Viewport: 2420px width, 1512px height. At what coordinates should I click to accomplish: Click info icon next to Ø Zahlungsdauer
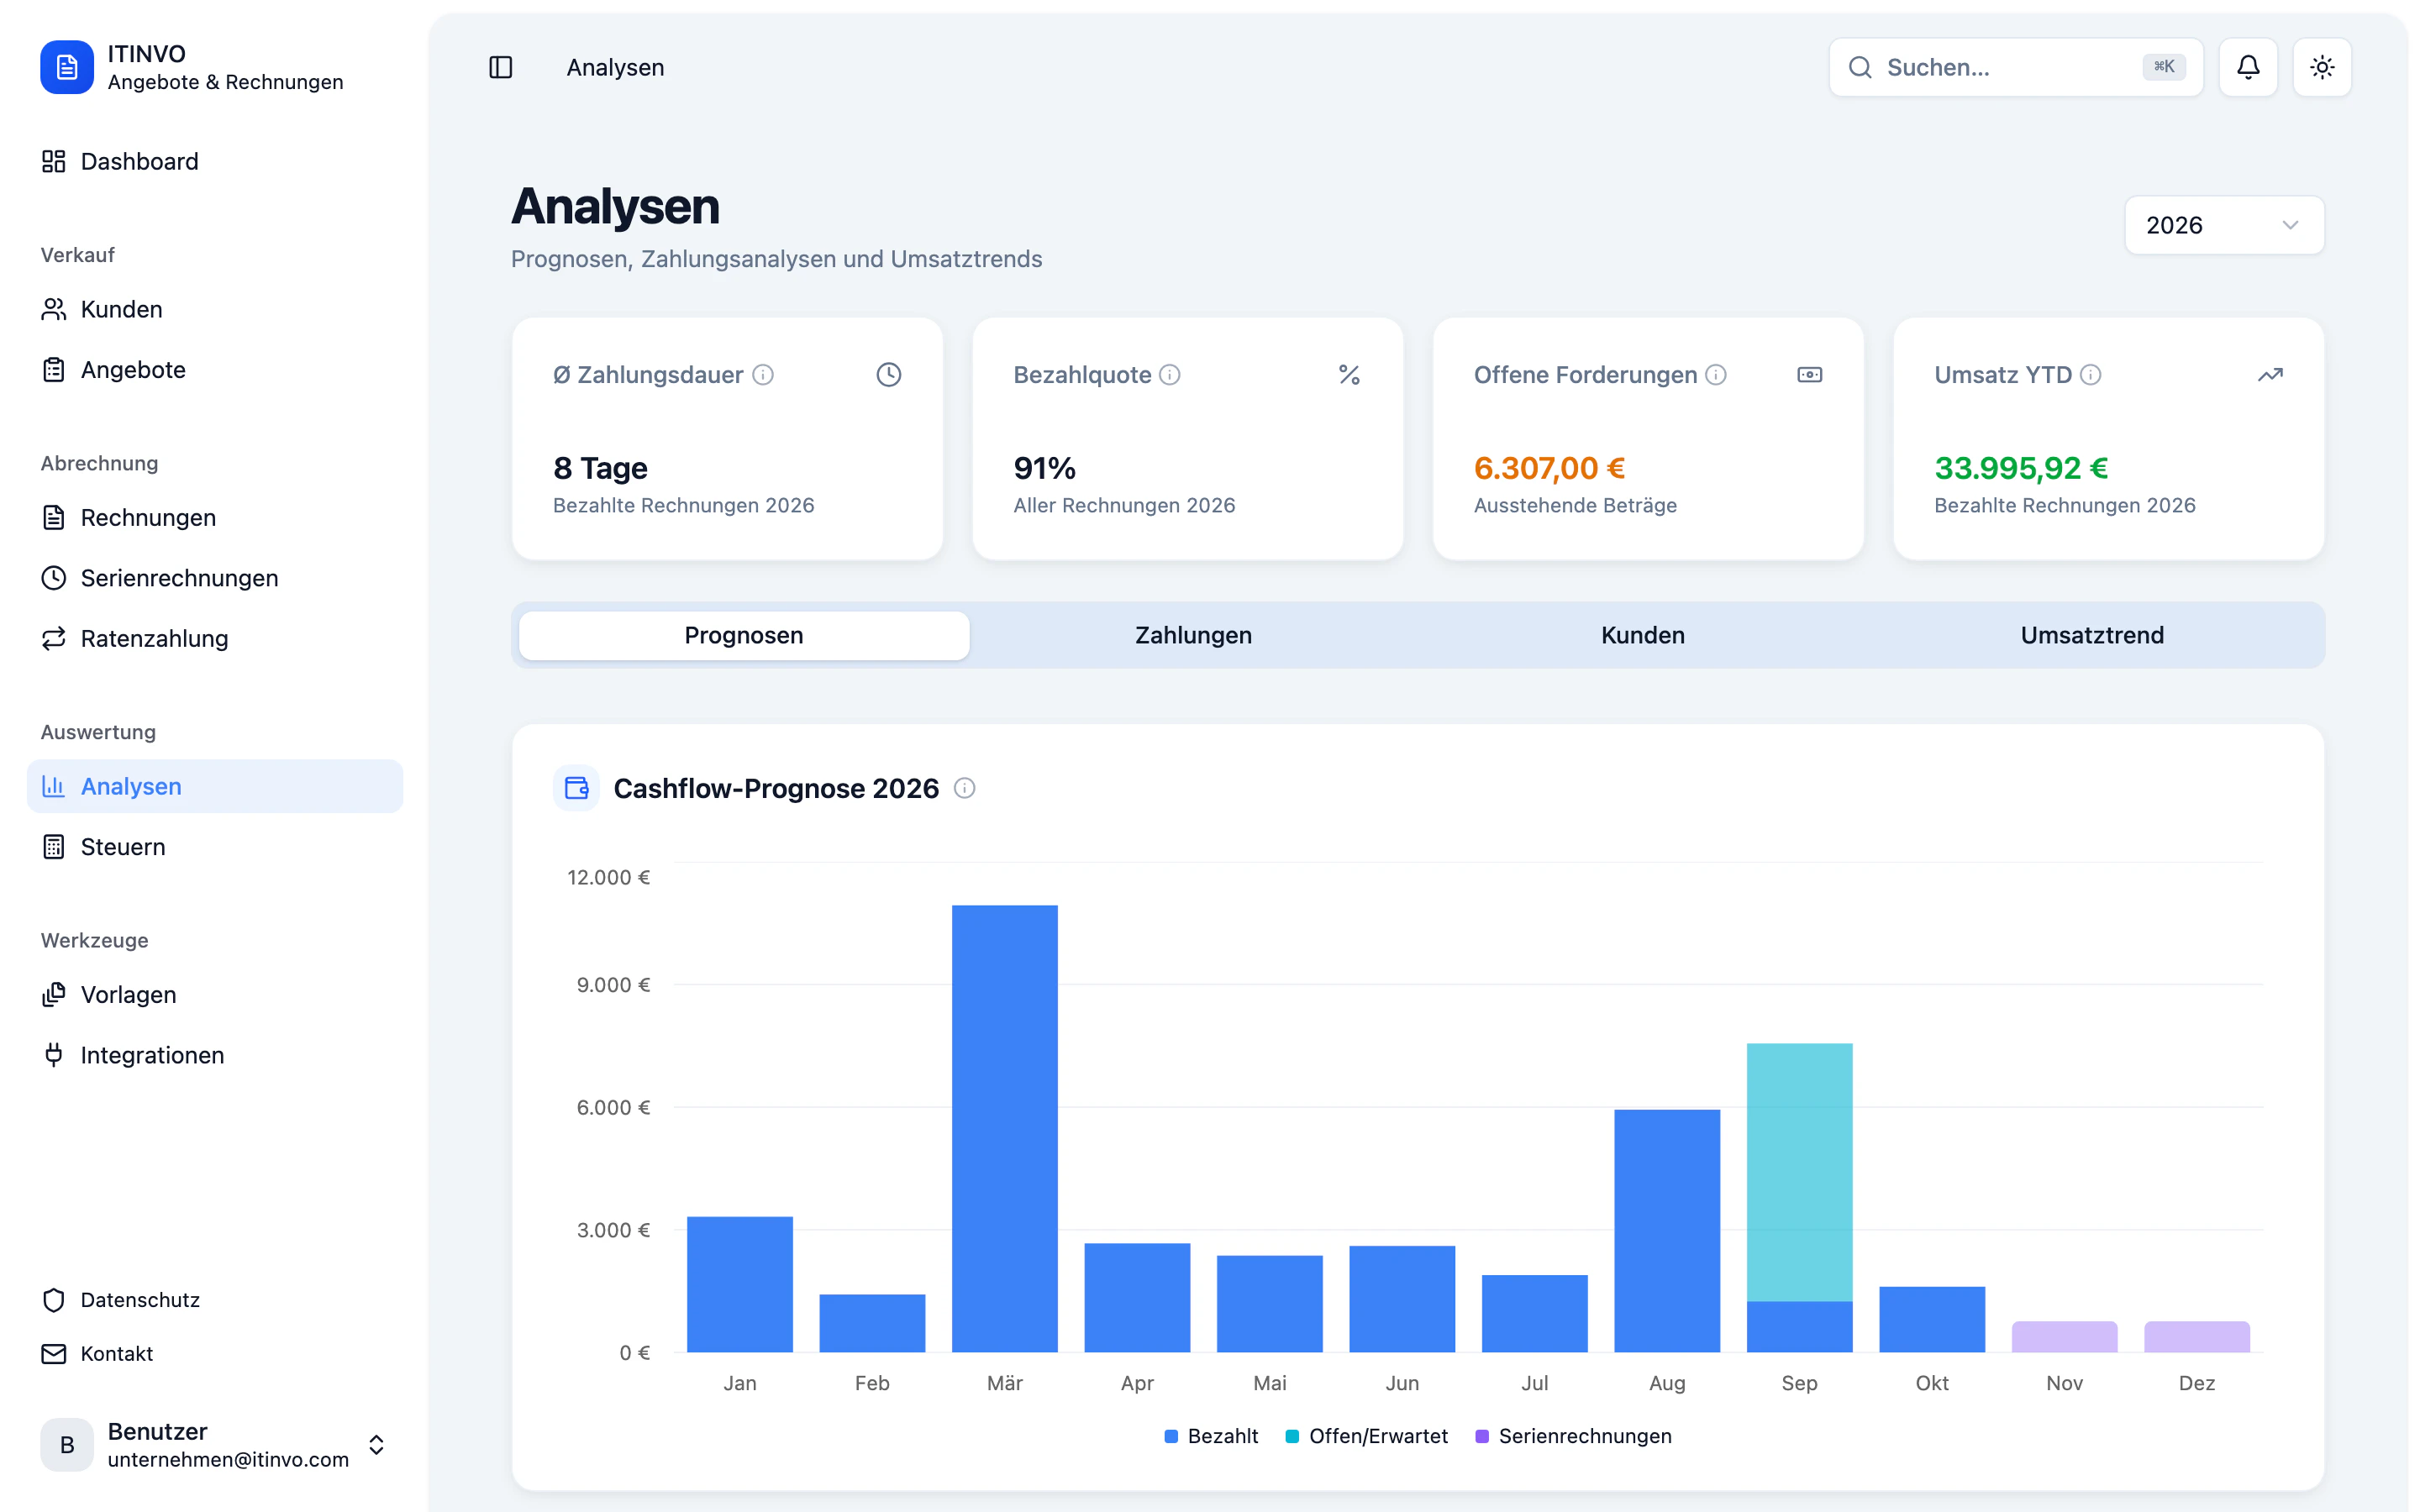[763, 375]
